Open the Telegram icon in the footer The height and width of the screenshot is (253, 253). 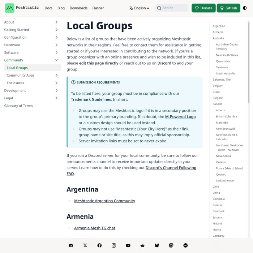185,245
